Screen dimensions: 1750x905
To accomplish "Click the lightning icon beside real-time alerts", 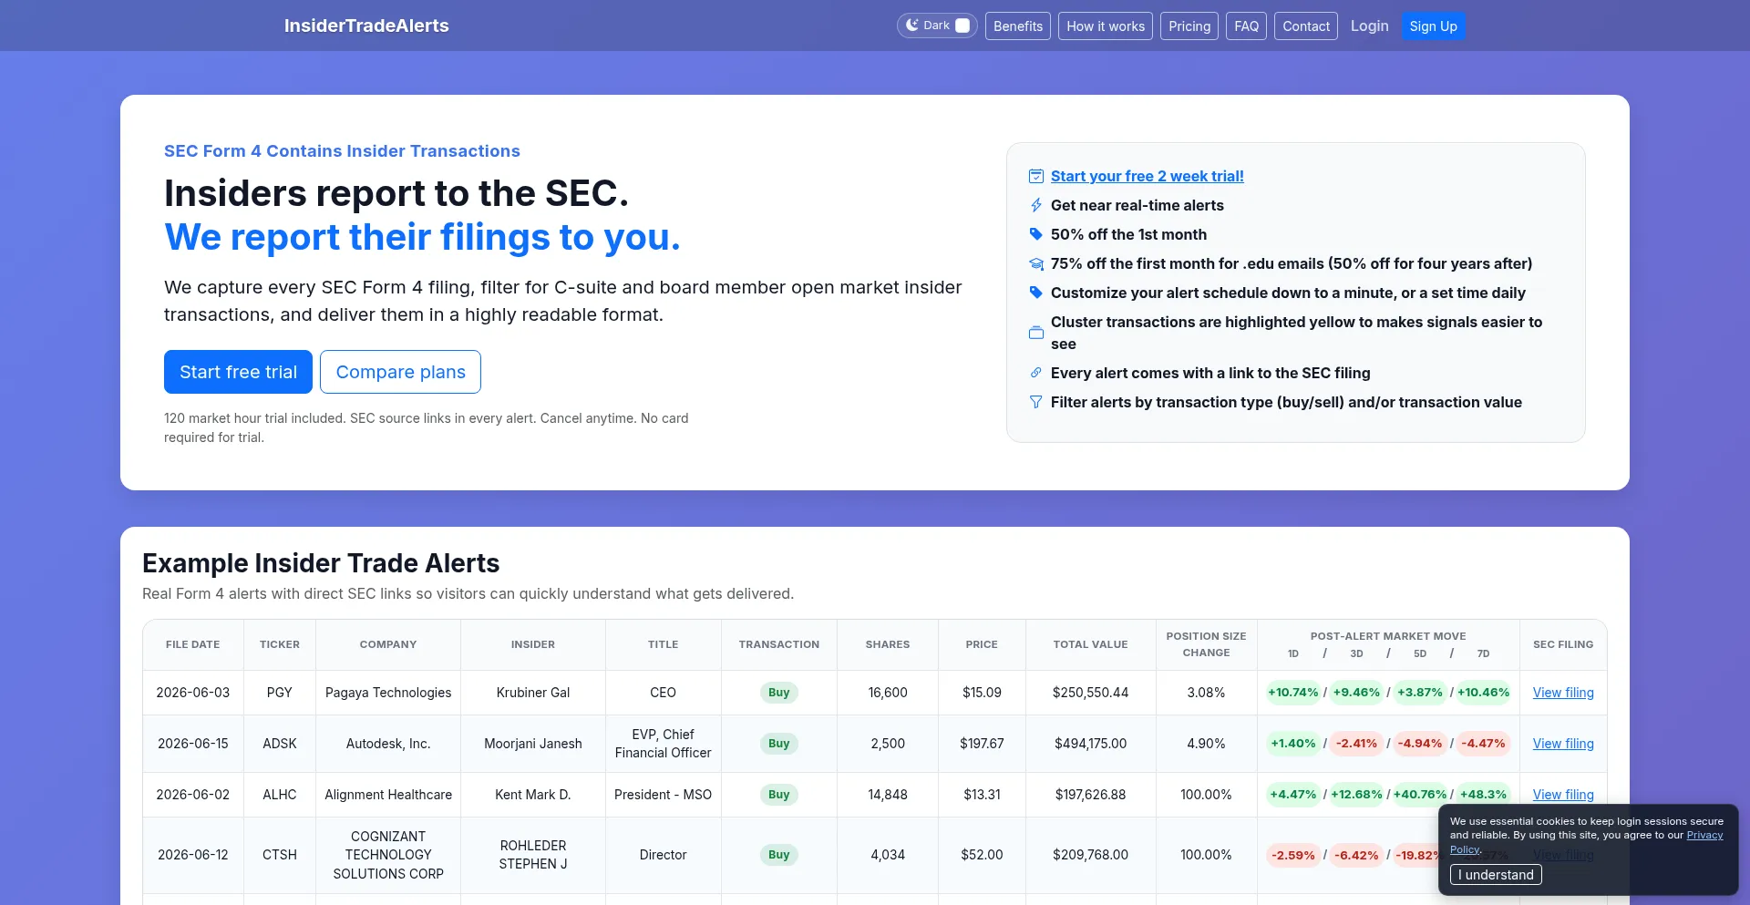I will click(1035, 205).
